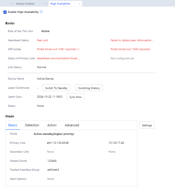Click the Shared Secret value 123456

tap(52, 161)
